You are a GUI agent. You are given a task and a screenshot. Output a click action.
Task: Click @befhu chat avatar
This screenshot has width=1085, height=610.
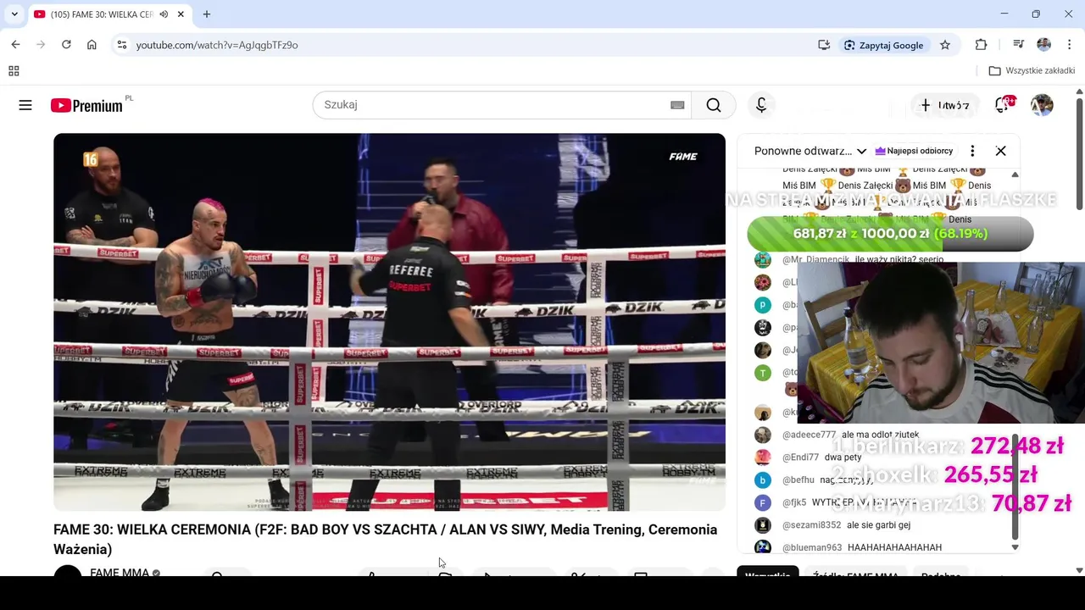pyautogui.click(x=763, y=480)
